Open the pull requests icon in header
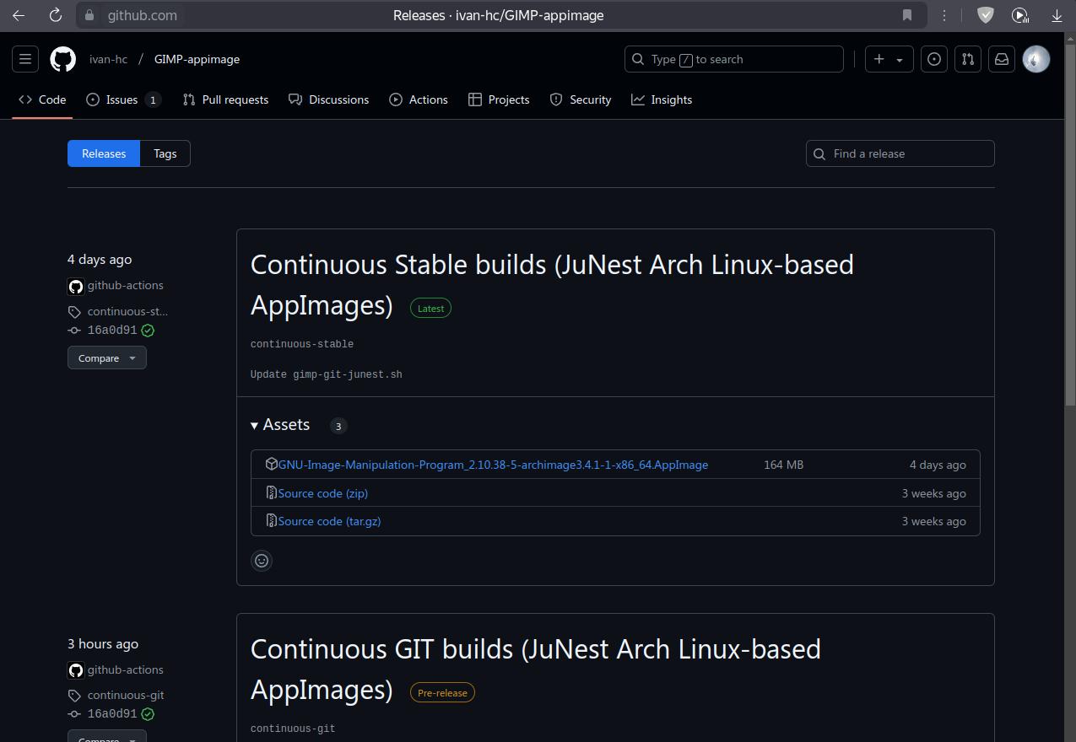Screen dimensions: 1076x742 coord(968,59)
